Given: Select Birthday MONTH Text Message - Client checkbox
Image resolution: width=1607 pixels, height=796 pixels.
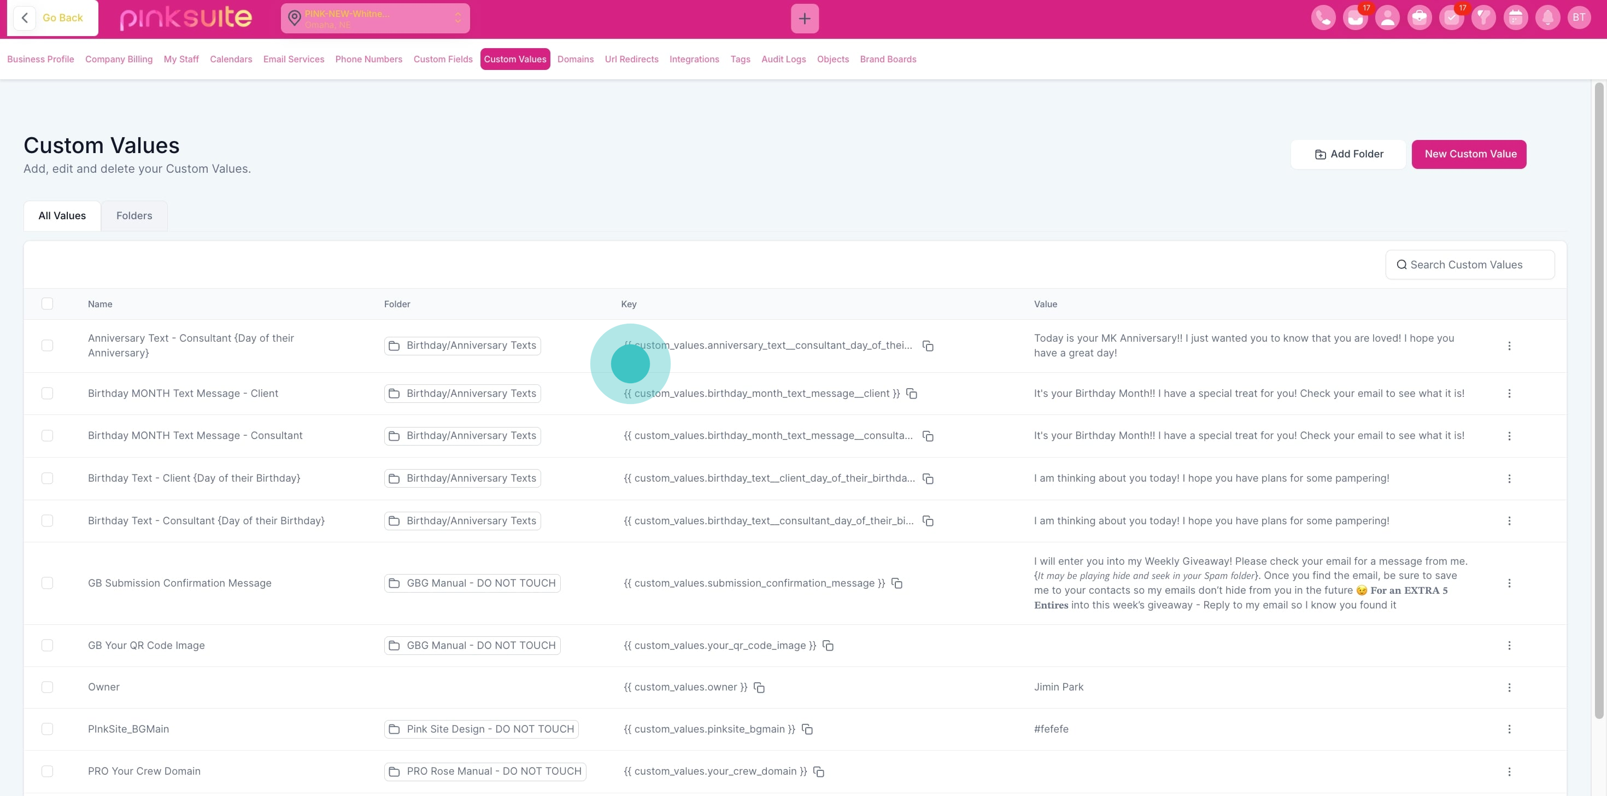Looking at the screenshot, I should 48,393.
